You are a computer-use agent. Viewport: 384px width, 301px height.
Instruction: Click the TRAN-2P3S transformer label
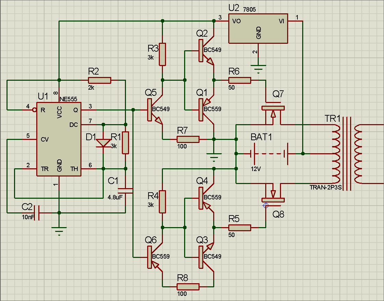[324, 187]
